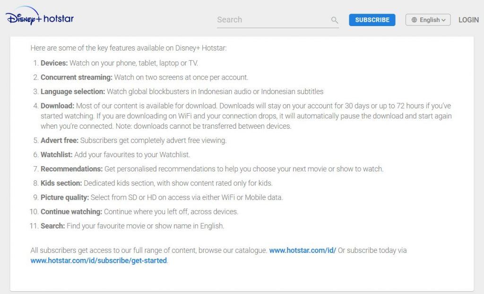
Task: Click the hotstar wordmark in header
Action: point(59,18)
